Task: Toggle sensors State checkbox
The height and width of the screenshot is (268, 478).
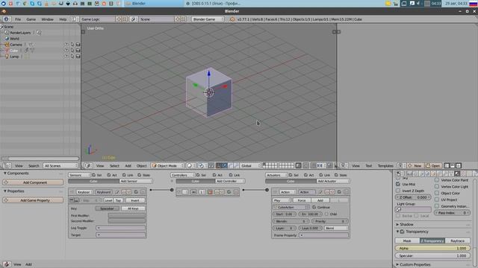Action: (x=140, y=175)
